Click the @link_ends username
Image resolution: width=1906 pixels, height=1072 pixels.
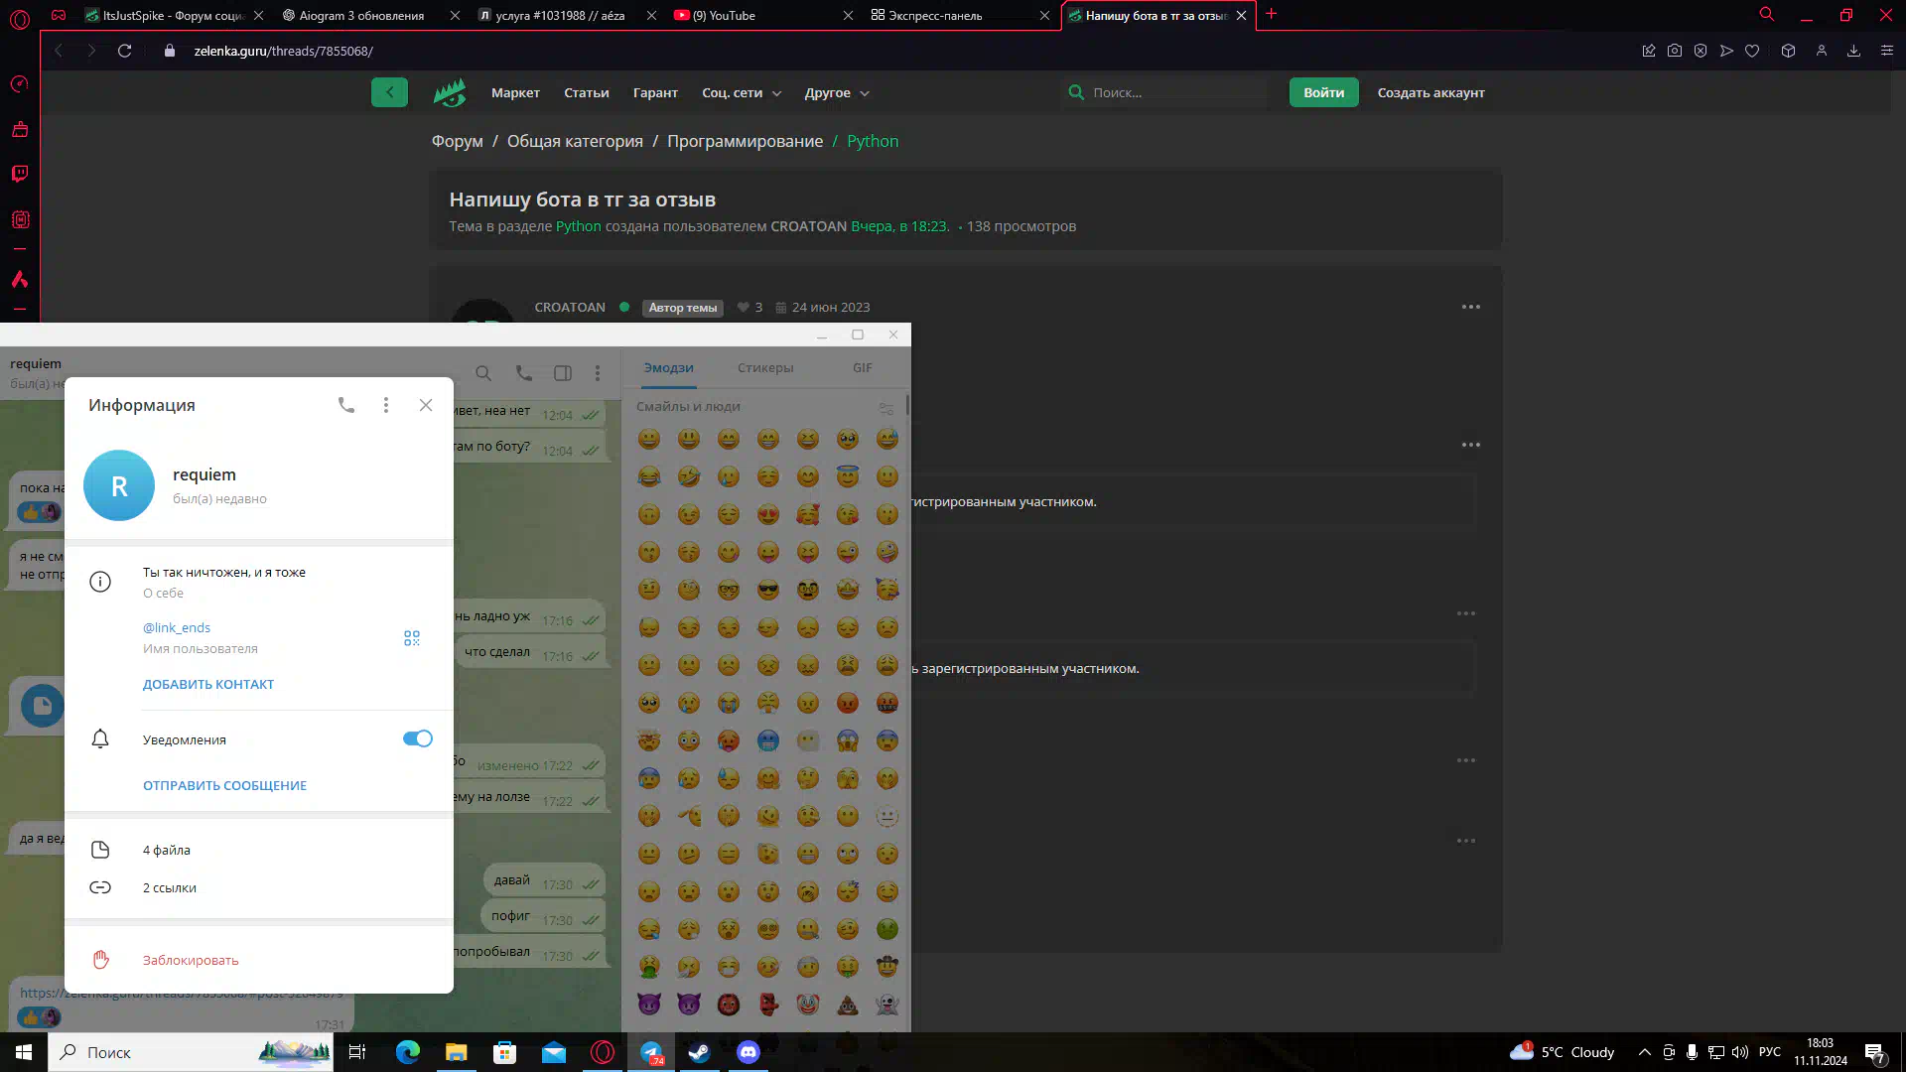(x=177, y=627)
